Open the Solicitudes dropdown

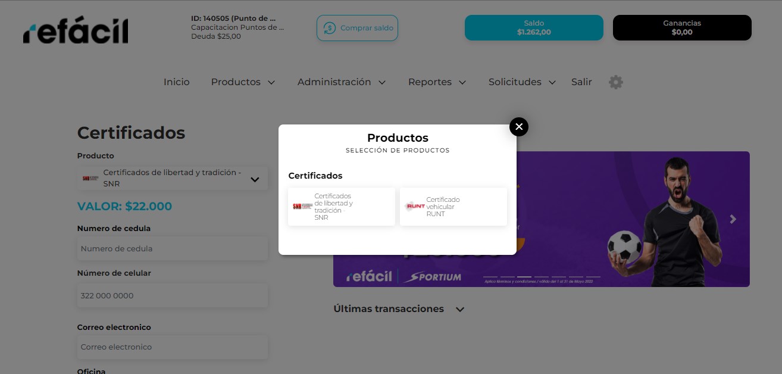point(522,82)
